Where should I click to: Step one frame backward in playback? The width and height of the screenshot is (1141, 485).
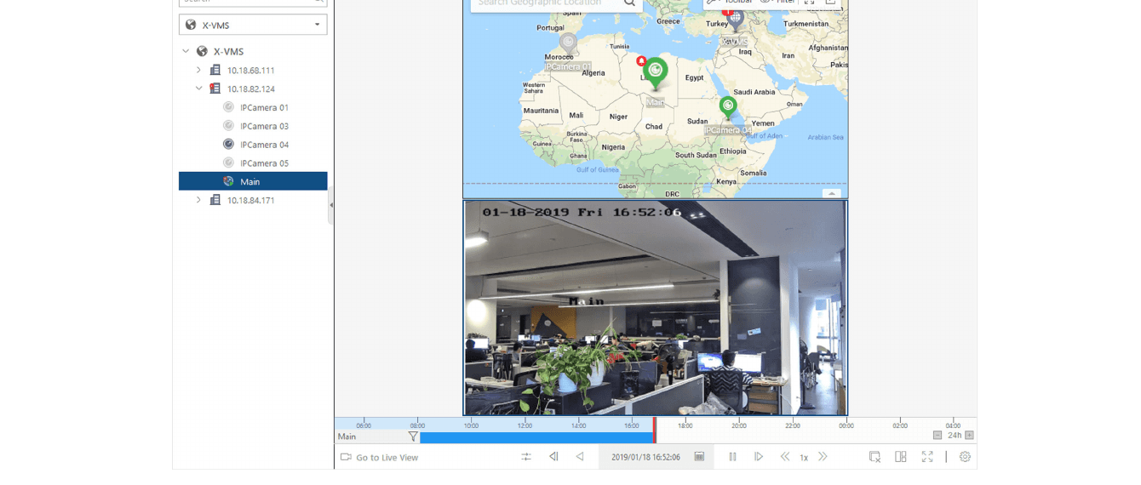click(x=553, y=457)
